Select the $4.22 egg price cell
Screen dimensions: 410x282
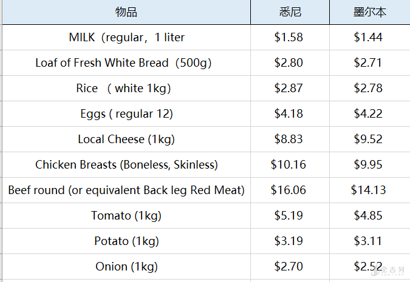pos(368,114)
